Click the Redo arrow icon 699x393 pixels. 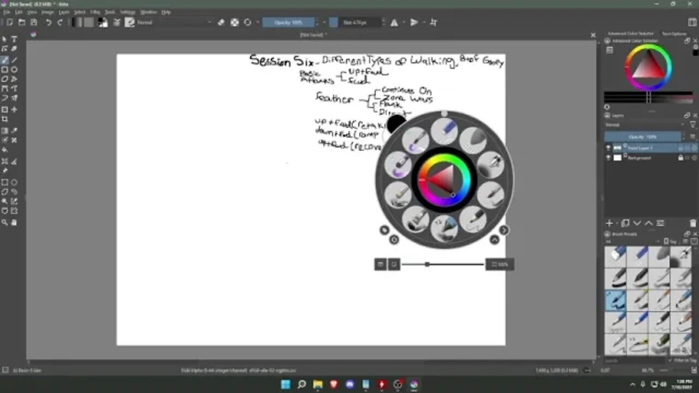point(60,22)
